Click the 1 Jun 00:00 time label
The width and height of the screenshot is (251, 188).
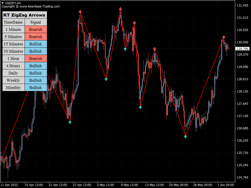(226, 185)
